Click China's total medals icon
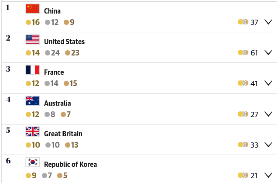Viewport: 278px width, 183px height. [x=243, y=22]
